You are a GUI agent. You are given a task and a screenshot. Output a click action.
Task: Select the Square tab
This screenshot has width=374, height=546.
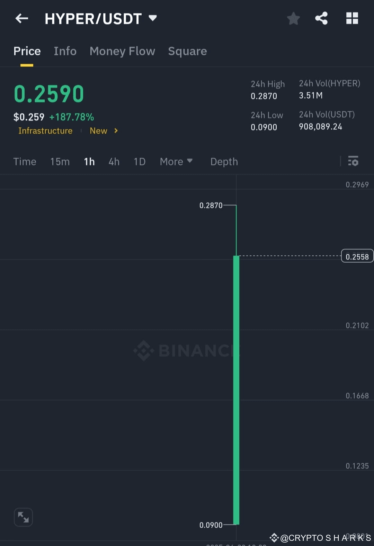[x=187, y=51]
